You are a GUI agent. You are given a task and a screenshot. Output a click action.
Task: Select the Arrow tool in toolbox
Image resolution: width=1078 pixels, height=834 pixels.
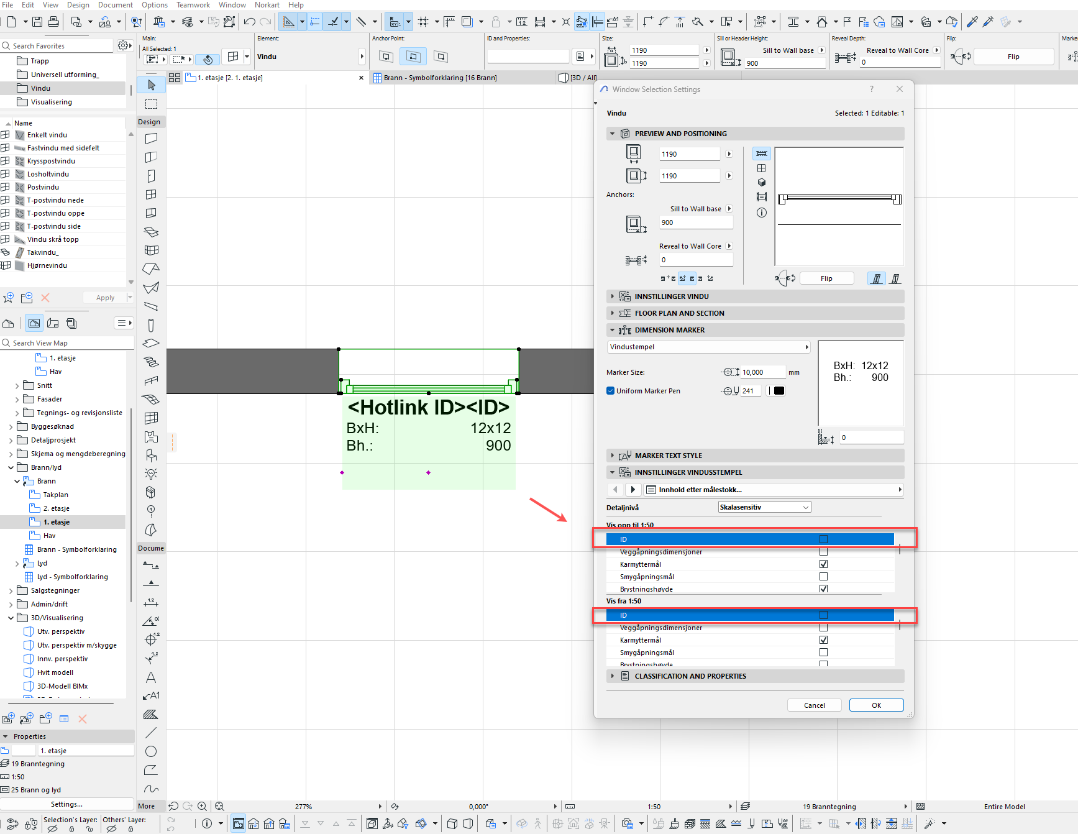151,85
